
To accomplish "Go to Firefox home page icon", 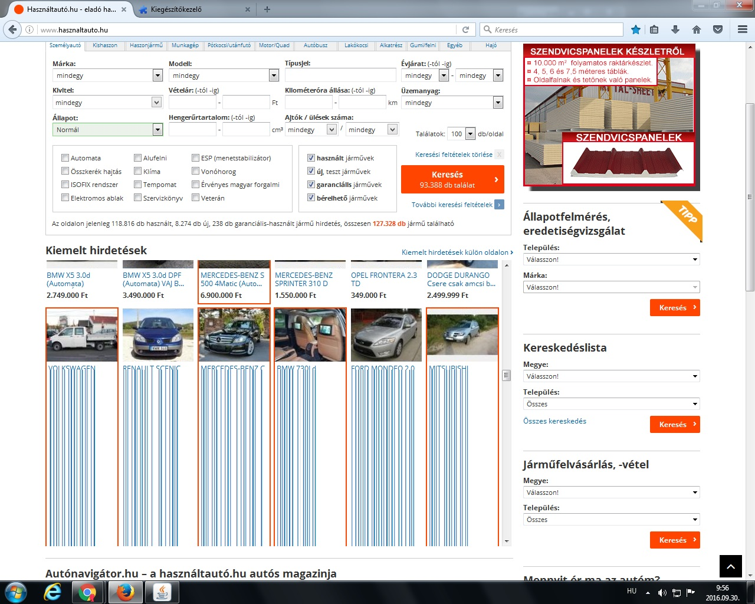I will (x=697, y=29).
